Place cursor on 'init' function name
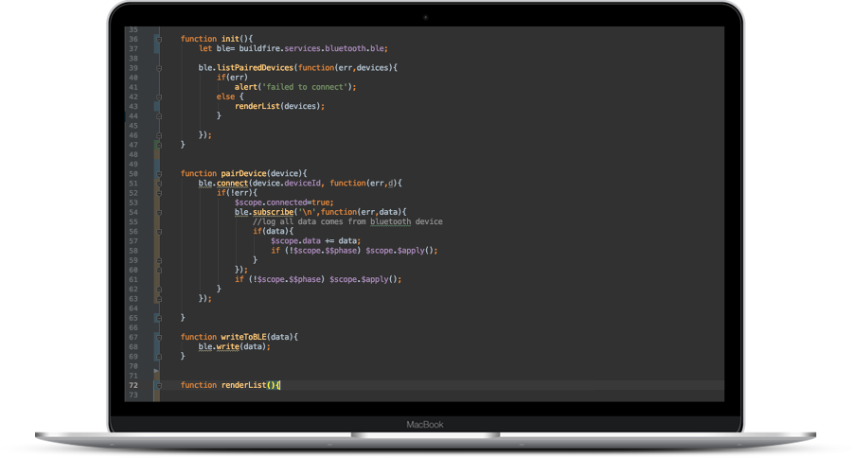The height and width of the screenshot is (457, 852). 230,39
